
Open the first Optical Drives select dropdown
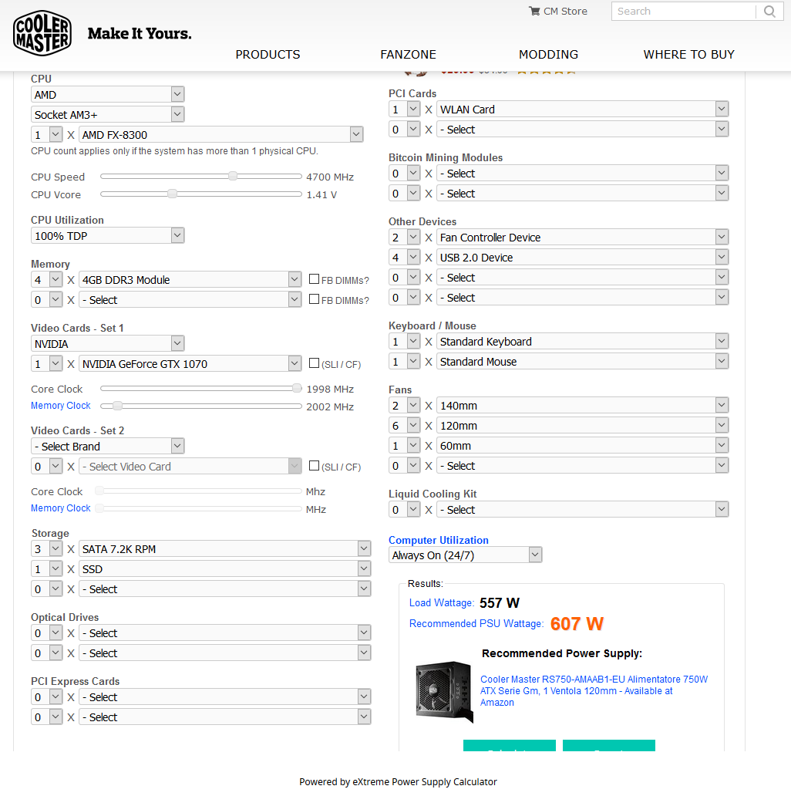[225, 632]
